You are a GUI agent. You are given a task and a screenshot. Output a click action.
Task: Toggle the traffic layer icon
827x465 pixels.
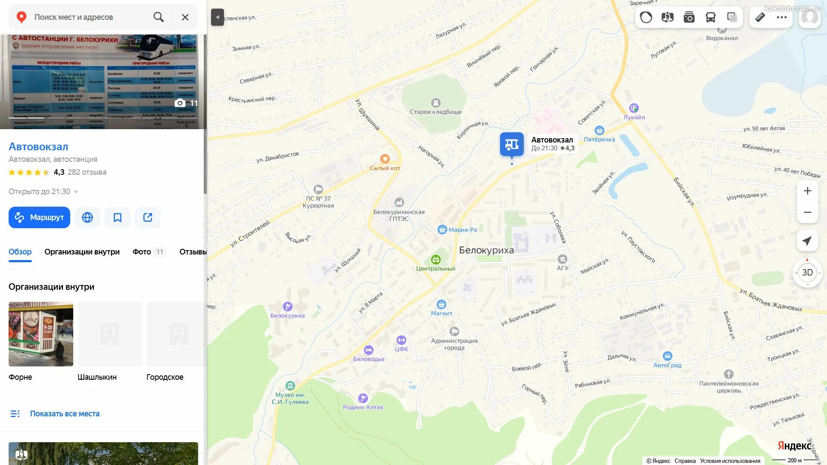pos(646,17)
